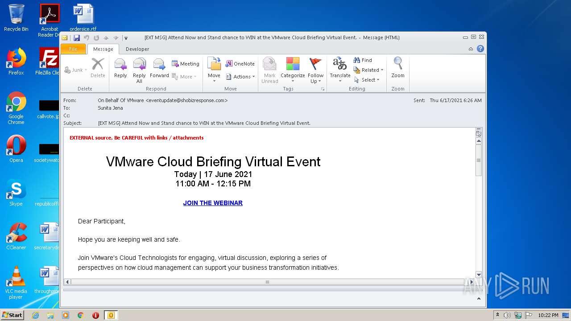
Task: Open Google Chrome desktop shortcut
Action: click(x=16, y=108)
